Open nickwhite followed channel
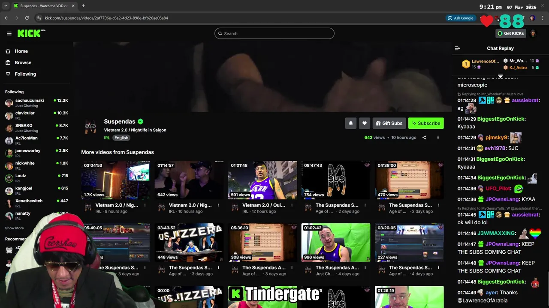 tap(36, 166)
